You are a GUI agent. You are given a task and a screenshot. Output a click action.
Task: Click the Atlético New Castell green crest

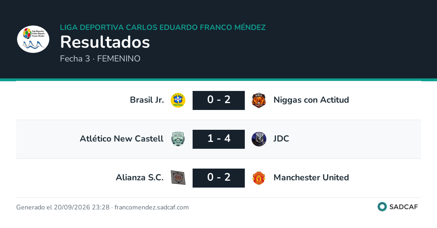click(178, 139)
